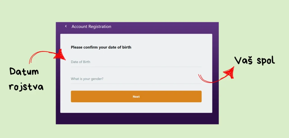The height and width of the screenshot is (138, 289).
Task: Click the purple header bar right of the title
Action: click(x=169, y=27)
